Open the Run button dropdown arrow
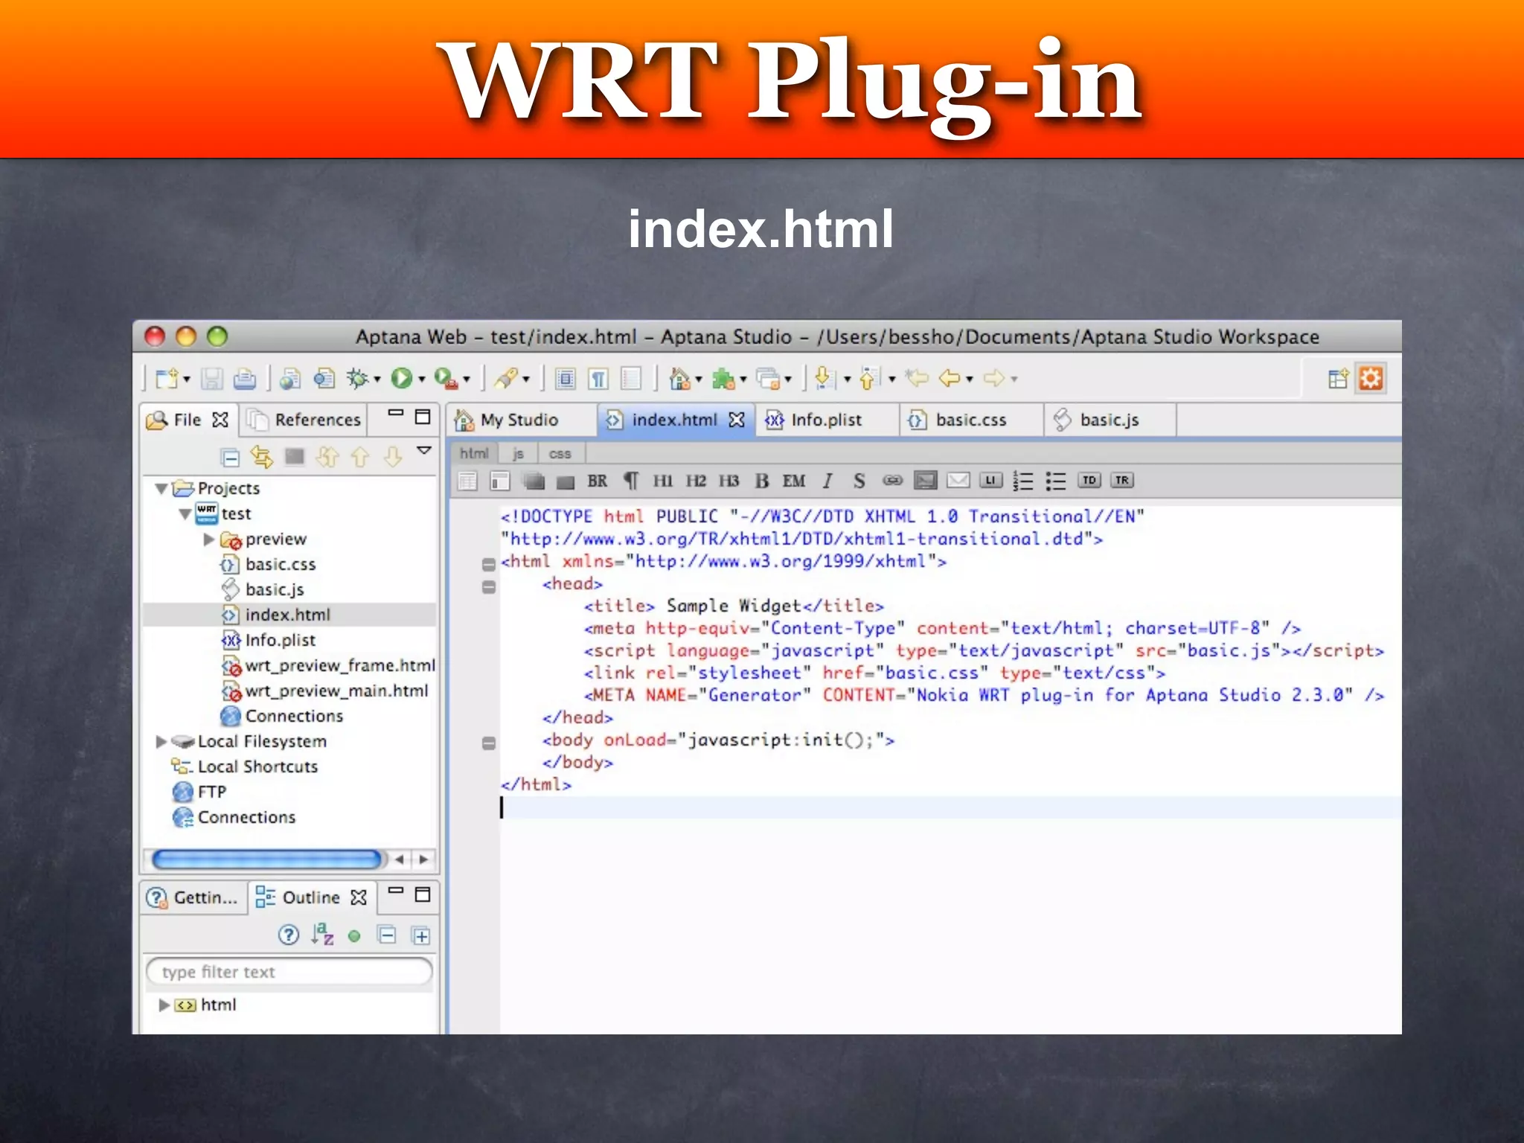This screenshot has width=1524, height=1143. (x=421, y=380)
